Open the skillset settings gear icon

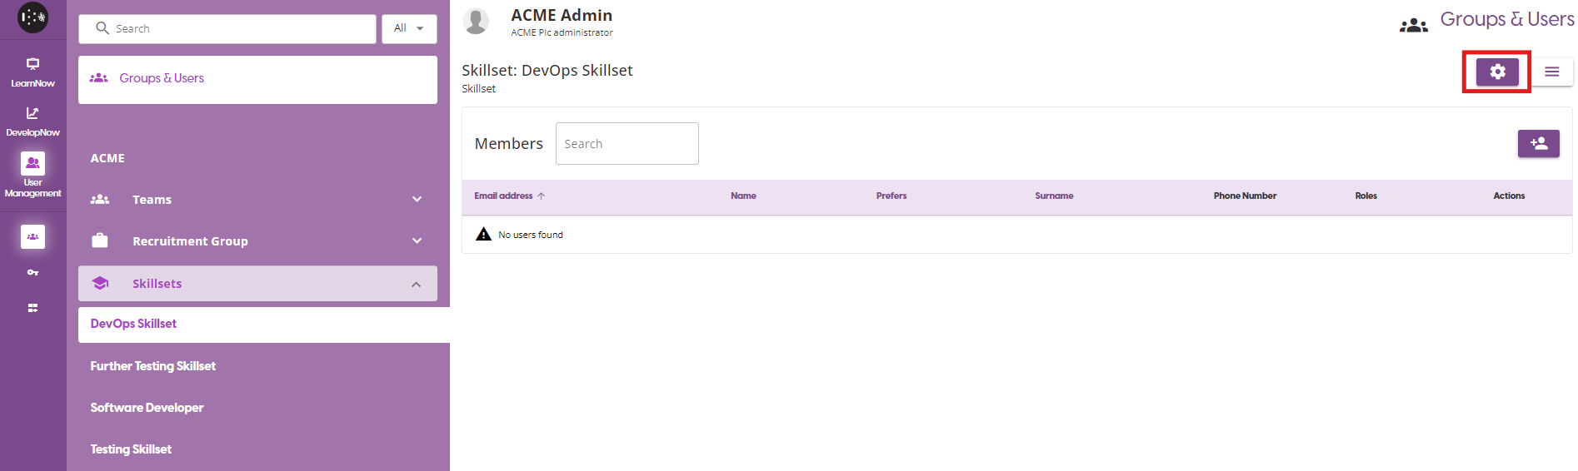[1497, 72]
